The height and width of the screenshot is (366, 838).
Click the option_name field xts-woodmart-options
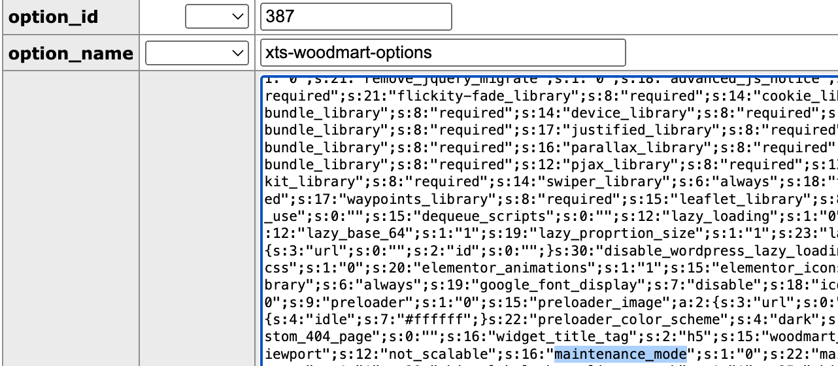[x=443, y=53]
